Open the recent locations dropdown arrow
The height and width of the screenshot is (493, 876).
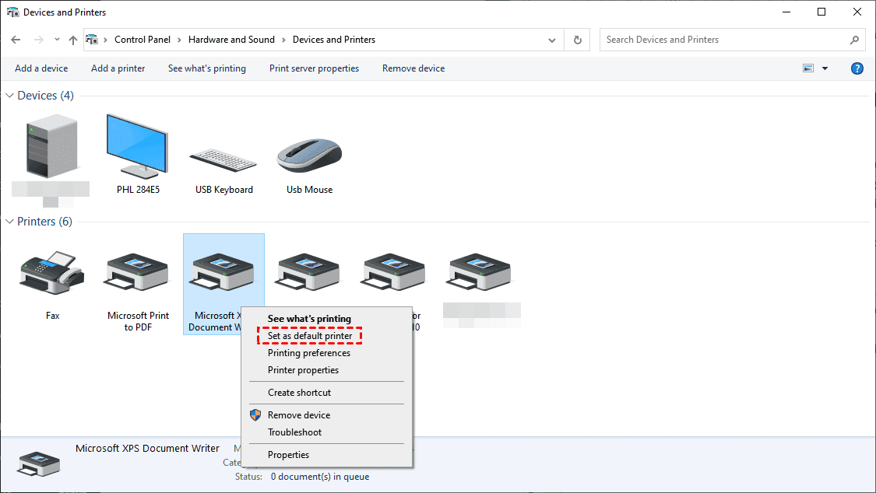click(57, 40)
